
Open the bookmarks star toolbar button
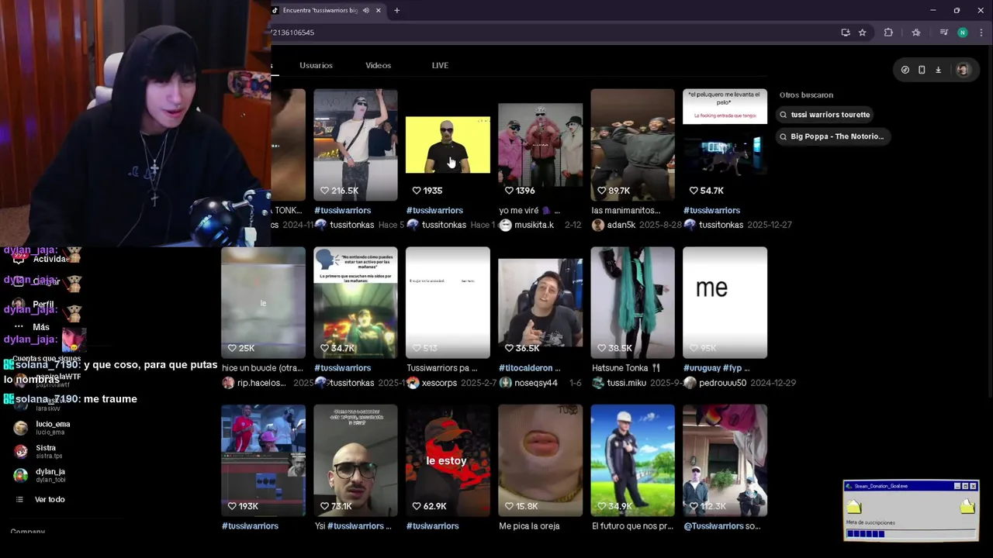click(916, 33)
